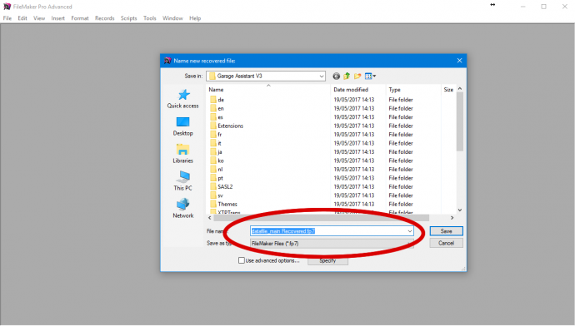This screenshot has height=326, width=575.
Task: Click the horizontal scroll left arrow
Action: (x=210, y=218)
